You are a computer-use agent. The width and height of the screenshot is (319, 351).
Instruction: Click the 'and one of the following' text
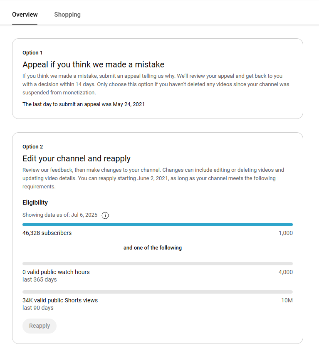153,247
